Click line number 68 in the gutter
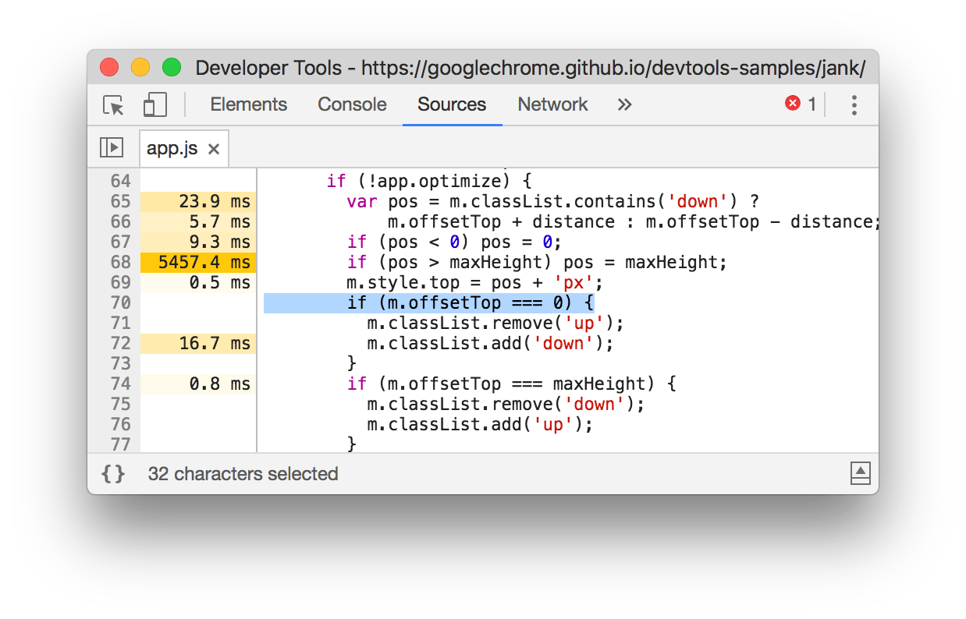 pyautogui.click(x=123, y=262)
